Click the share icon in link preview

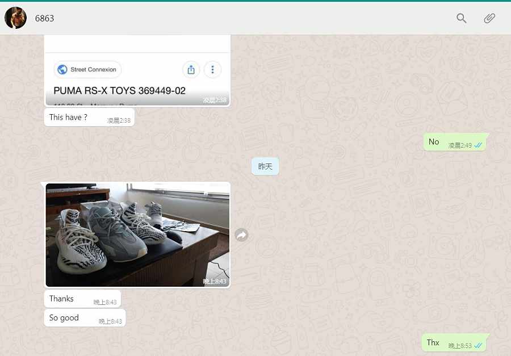click(191, 69)
